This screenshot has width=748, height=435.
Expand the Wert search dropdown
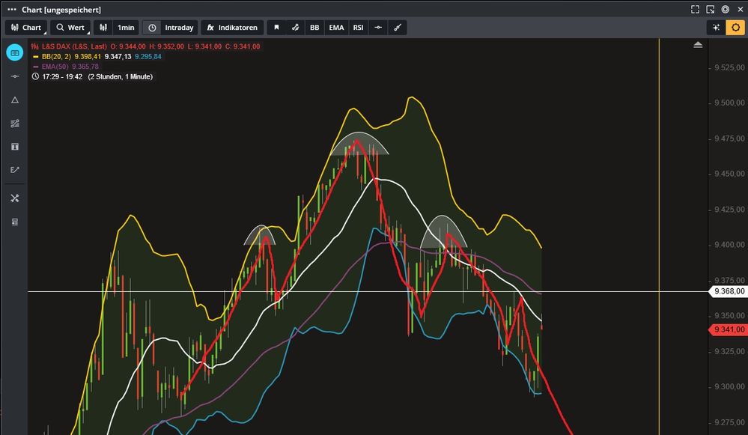(70, 28)
